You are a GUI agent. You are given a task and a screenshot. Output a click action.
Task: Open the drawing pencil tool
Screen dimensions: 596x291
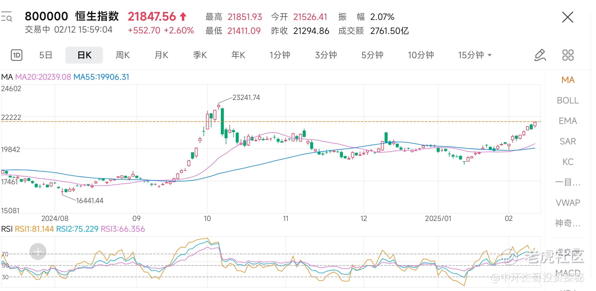click(x=540, y=55)
